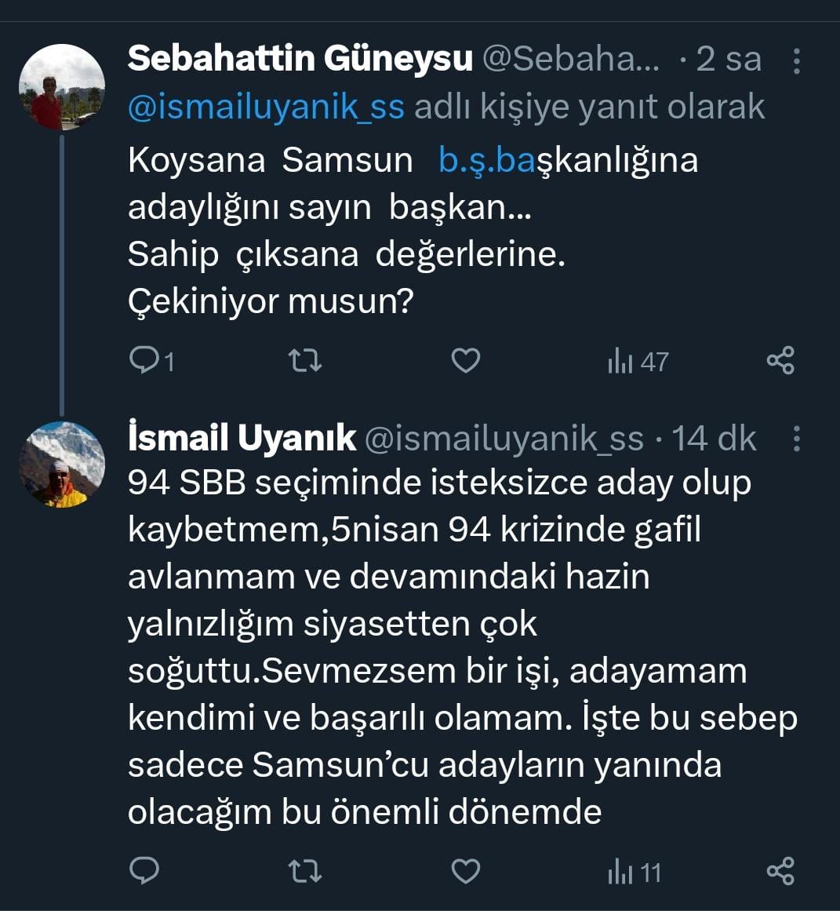Click the retweet icon under İsmail's tweet
Screen dimensions: 840x911
click(306, 870)
